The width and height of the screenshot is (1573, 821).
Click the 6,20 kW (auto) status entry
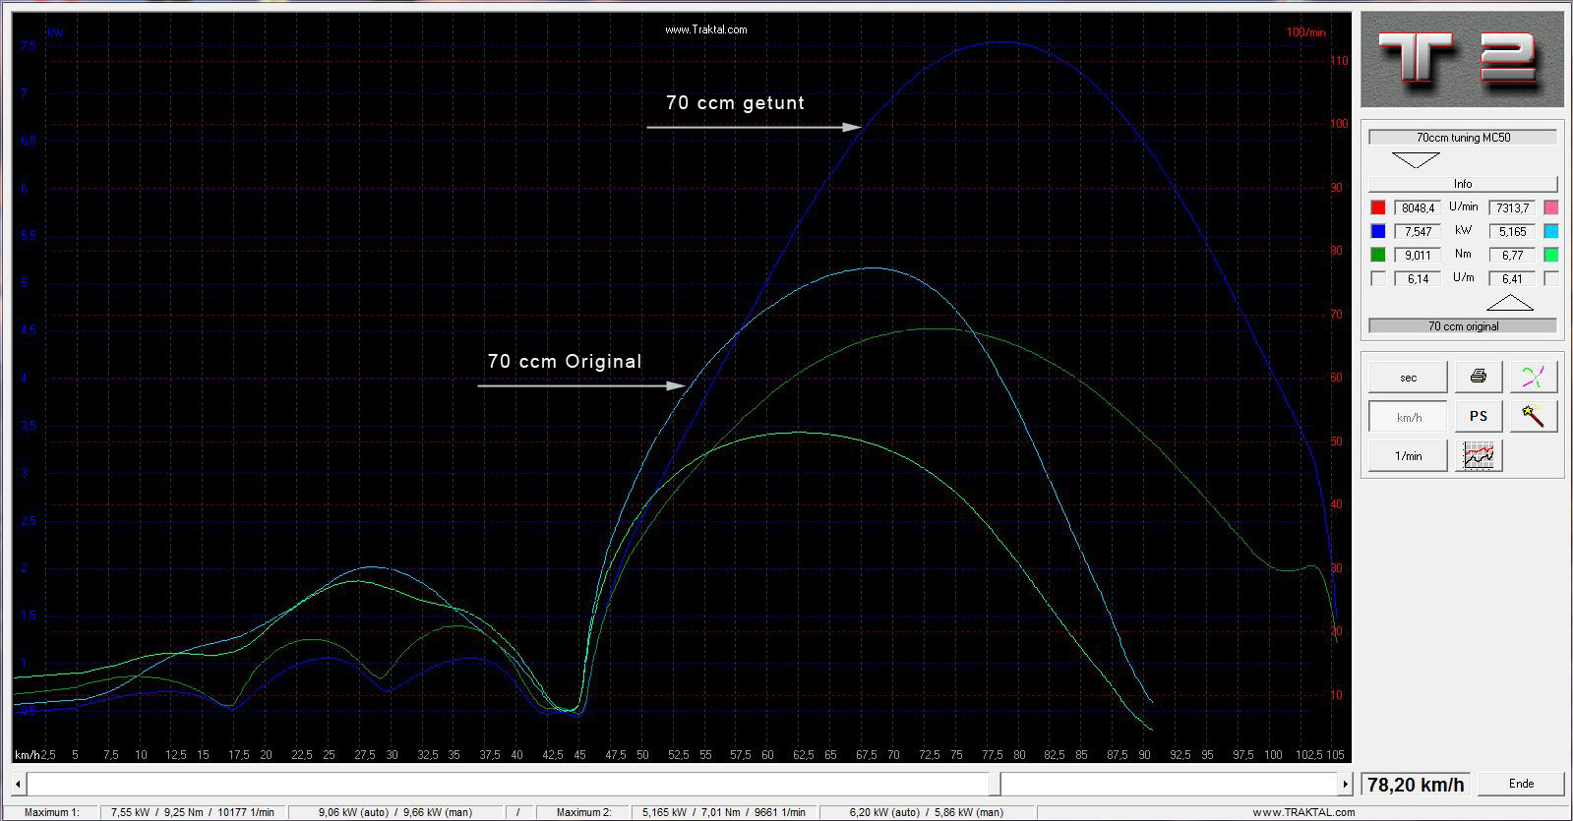click(x=927, y=812)
